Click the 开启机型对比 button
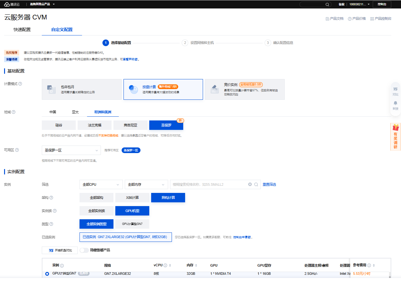The image size is (401, 282). click(x=60, y=250)
